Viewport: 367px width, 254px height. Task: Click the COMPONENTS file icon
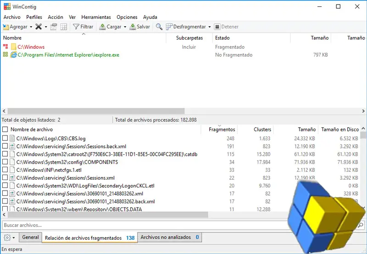point(12,162)
